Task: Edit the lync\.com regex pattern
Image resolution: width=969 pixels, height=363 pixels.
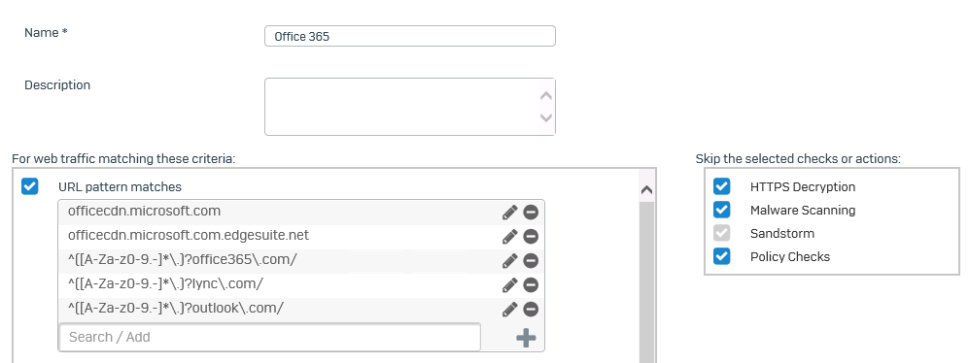Action: [509, 284]
